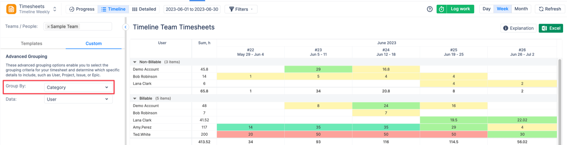567x145 pixels.
Task: Open the help question mark icon
Action: click(x=430, y=9)
